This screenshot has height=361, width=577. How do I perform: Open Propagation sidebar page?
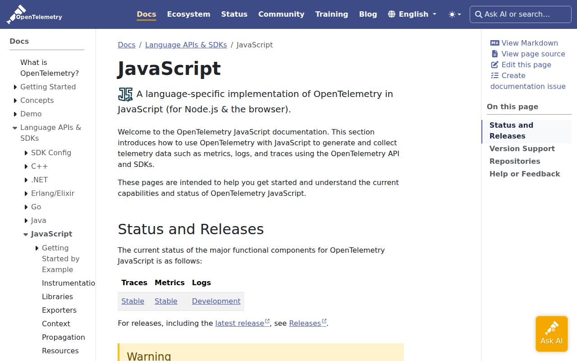click(x=63, y=337)
